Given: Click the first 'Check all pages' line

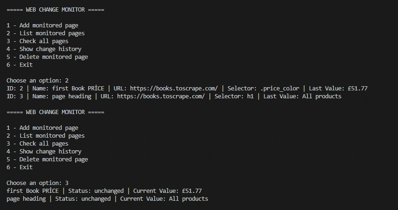Looking at the screenshot, I should point(37,41).
